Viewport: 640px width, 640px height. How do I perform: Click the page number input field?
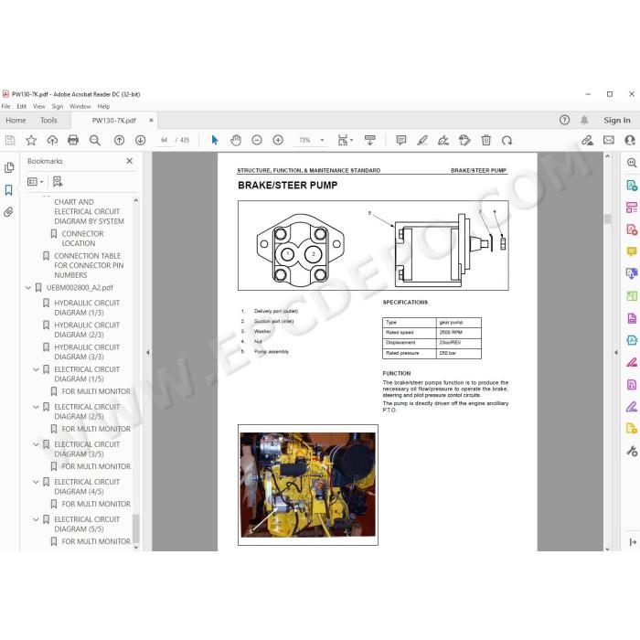[164, 141]
